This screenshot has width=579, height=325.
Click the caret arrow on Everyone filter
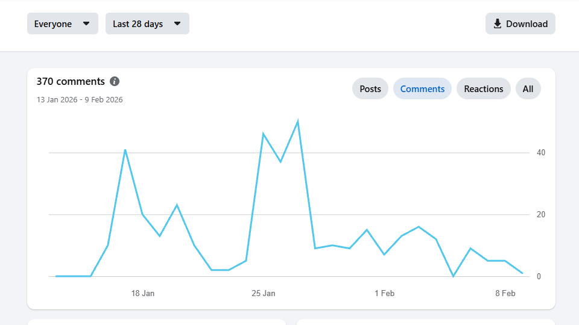click(x=86, y=24)
